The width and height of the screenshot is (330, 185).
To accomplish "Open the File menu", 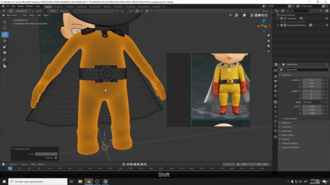I will tap(8, 6).
